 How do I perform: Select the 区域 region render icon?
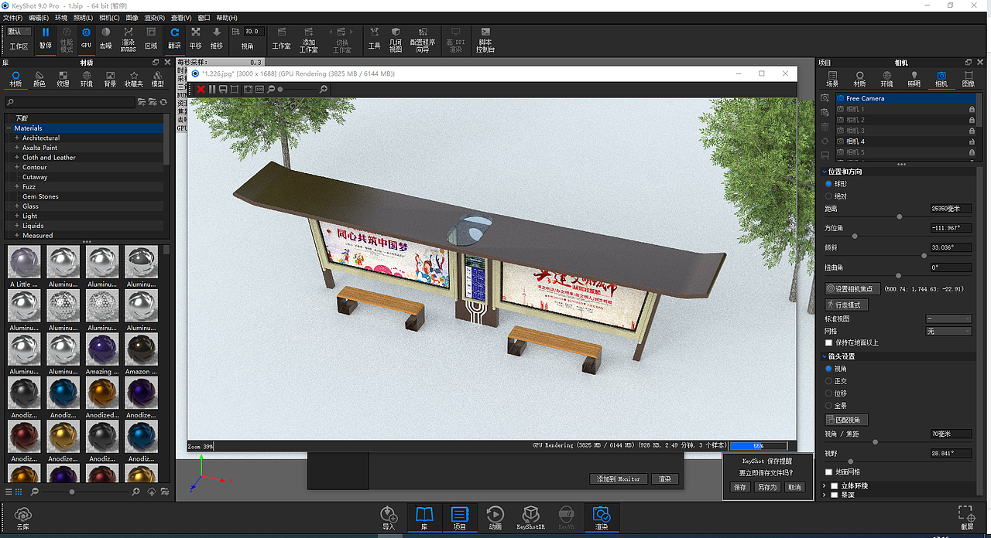pos(151,38)
